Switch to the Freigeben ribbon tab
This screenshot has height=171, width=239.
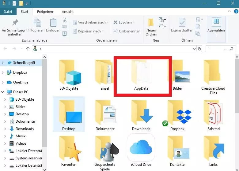point(45,12)
